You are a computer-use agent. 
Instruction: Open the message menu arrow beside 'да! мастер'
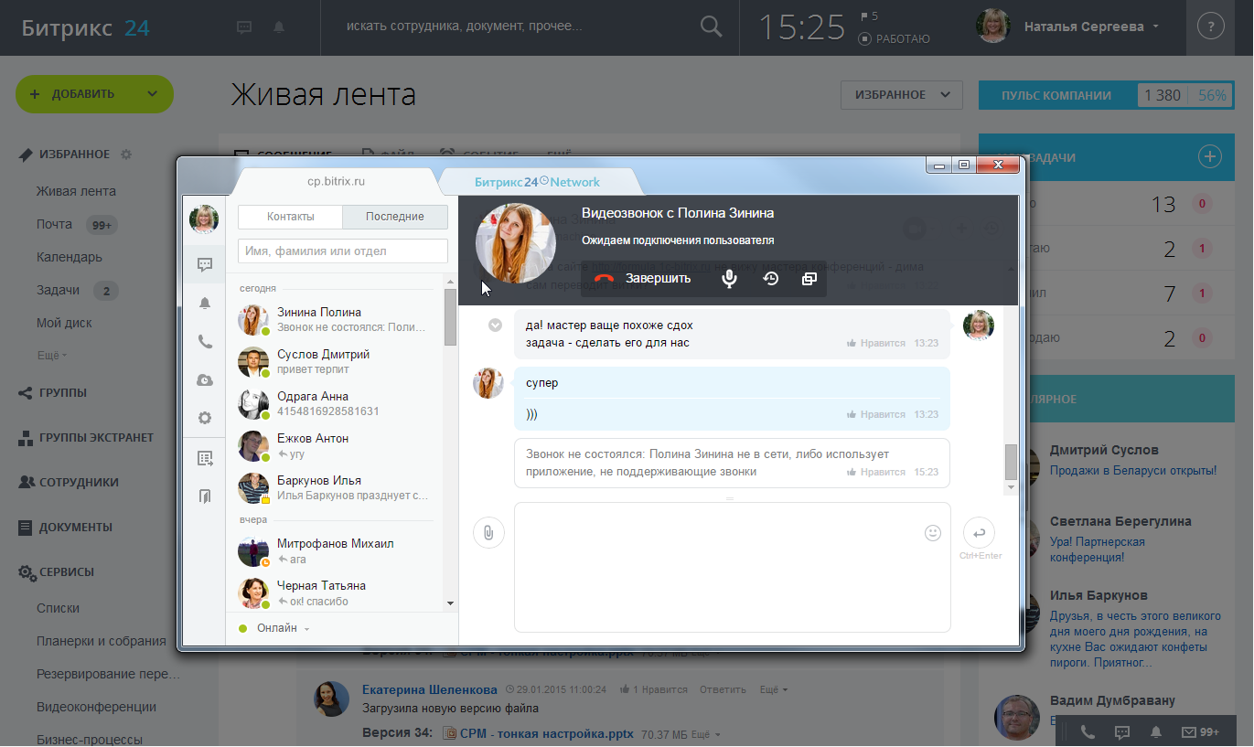pyautogui.click(x=495, y=325)
